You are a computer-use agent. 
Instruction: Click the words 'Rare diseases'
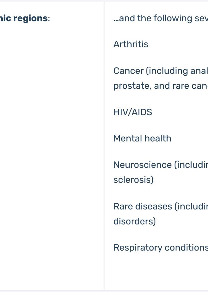click(143, 206)
